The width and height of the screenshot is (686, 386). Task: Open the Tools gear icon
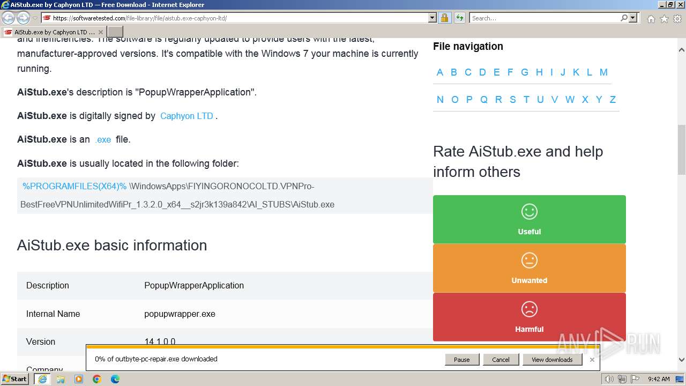pyautogui.click(x=677, y=19)
